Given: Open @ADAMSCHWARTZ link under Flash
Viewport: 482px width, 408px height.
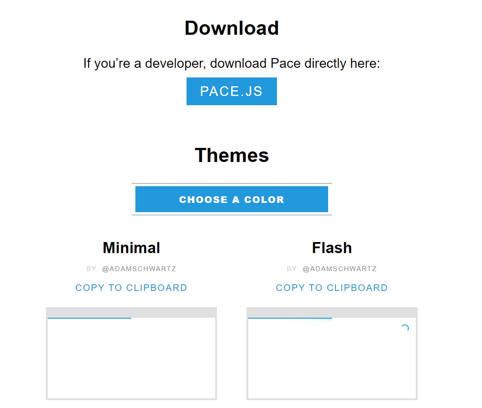Looking at the screenshot, I should (x=340, y=269).
